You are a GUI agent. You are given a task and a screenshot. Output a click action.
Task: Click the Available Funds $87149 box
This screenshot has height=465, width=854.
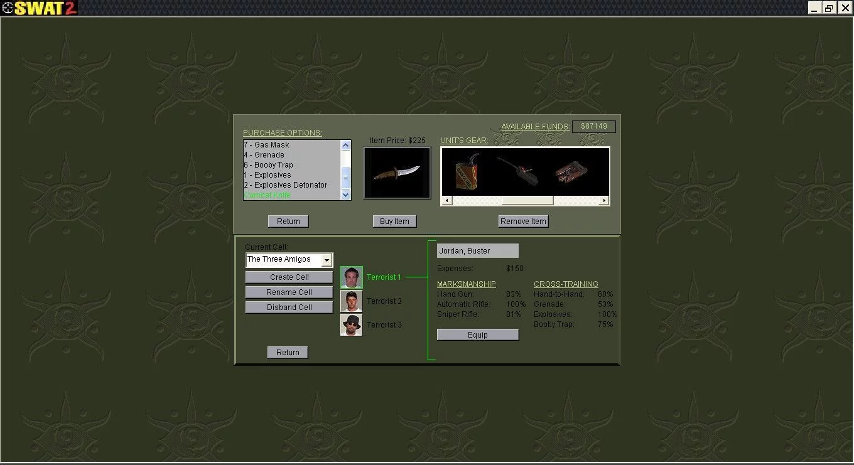(x=594, y=127)
